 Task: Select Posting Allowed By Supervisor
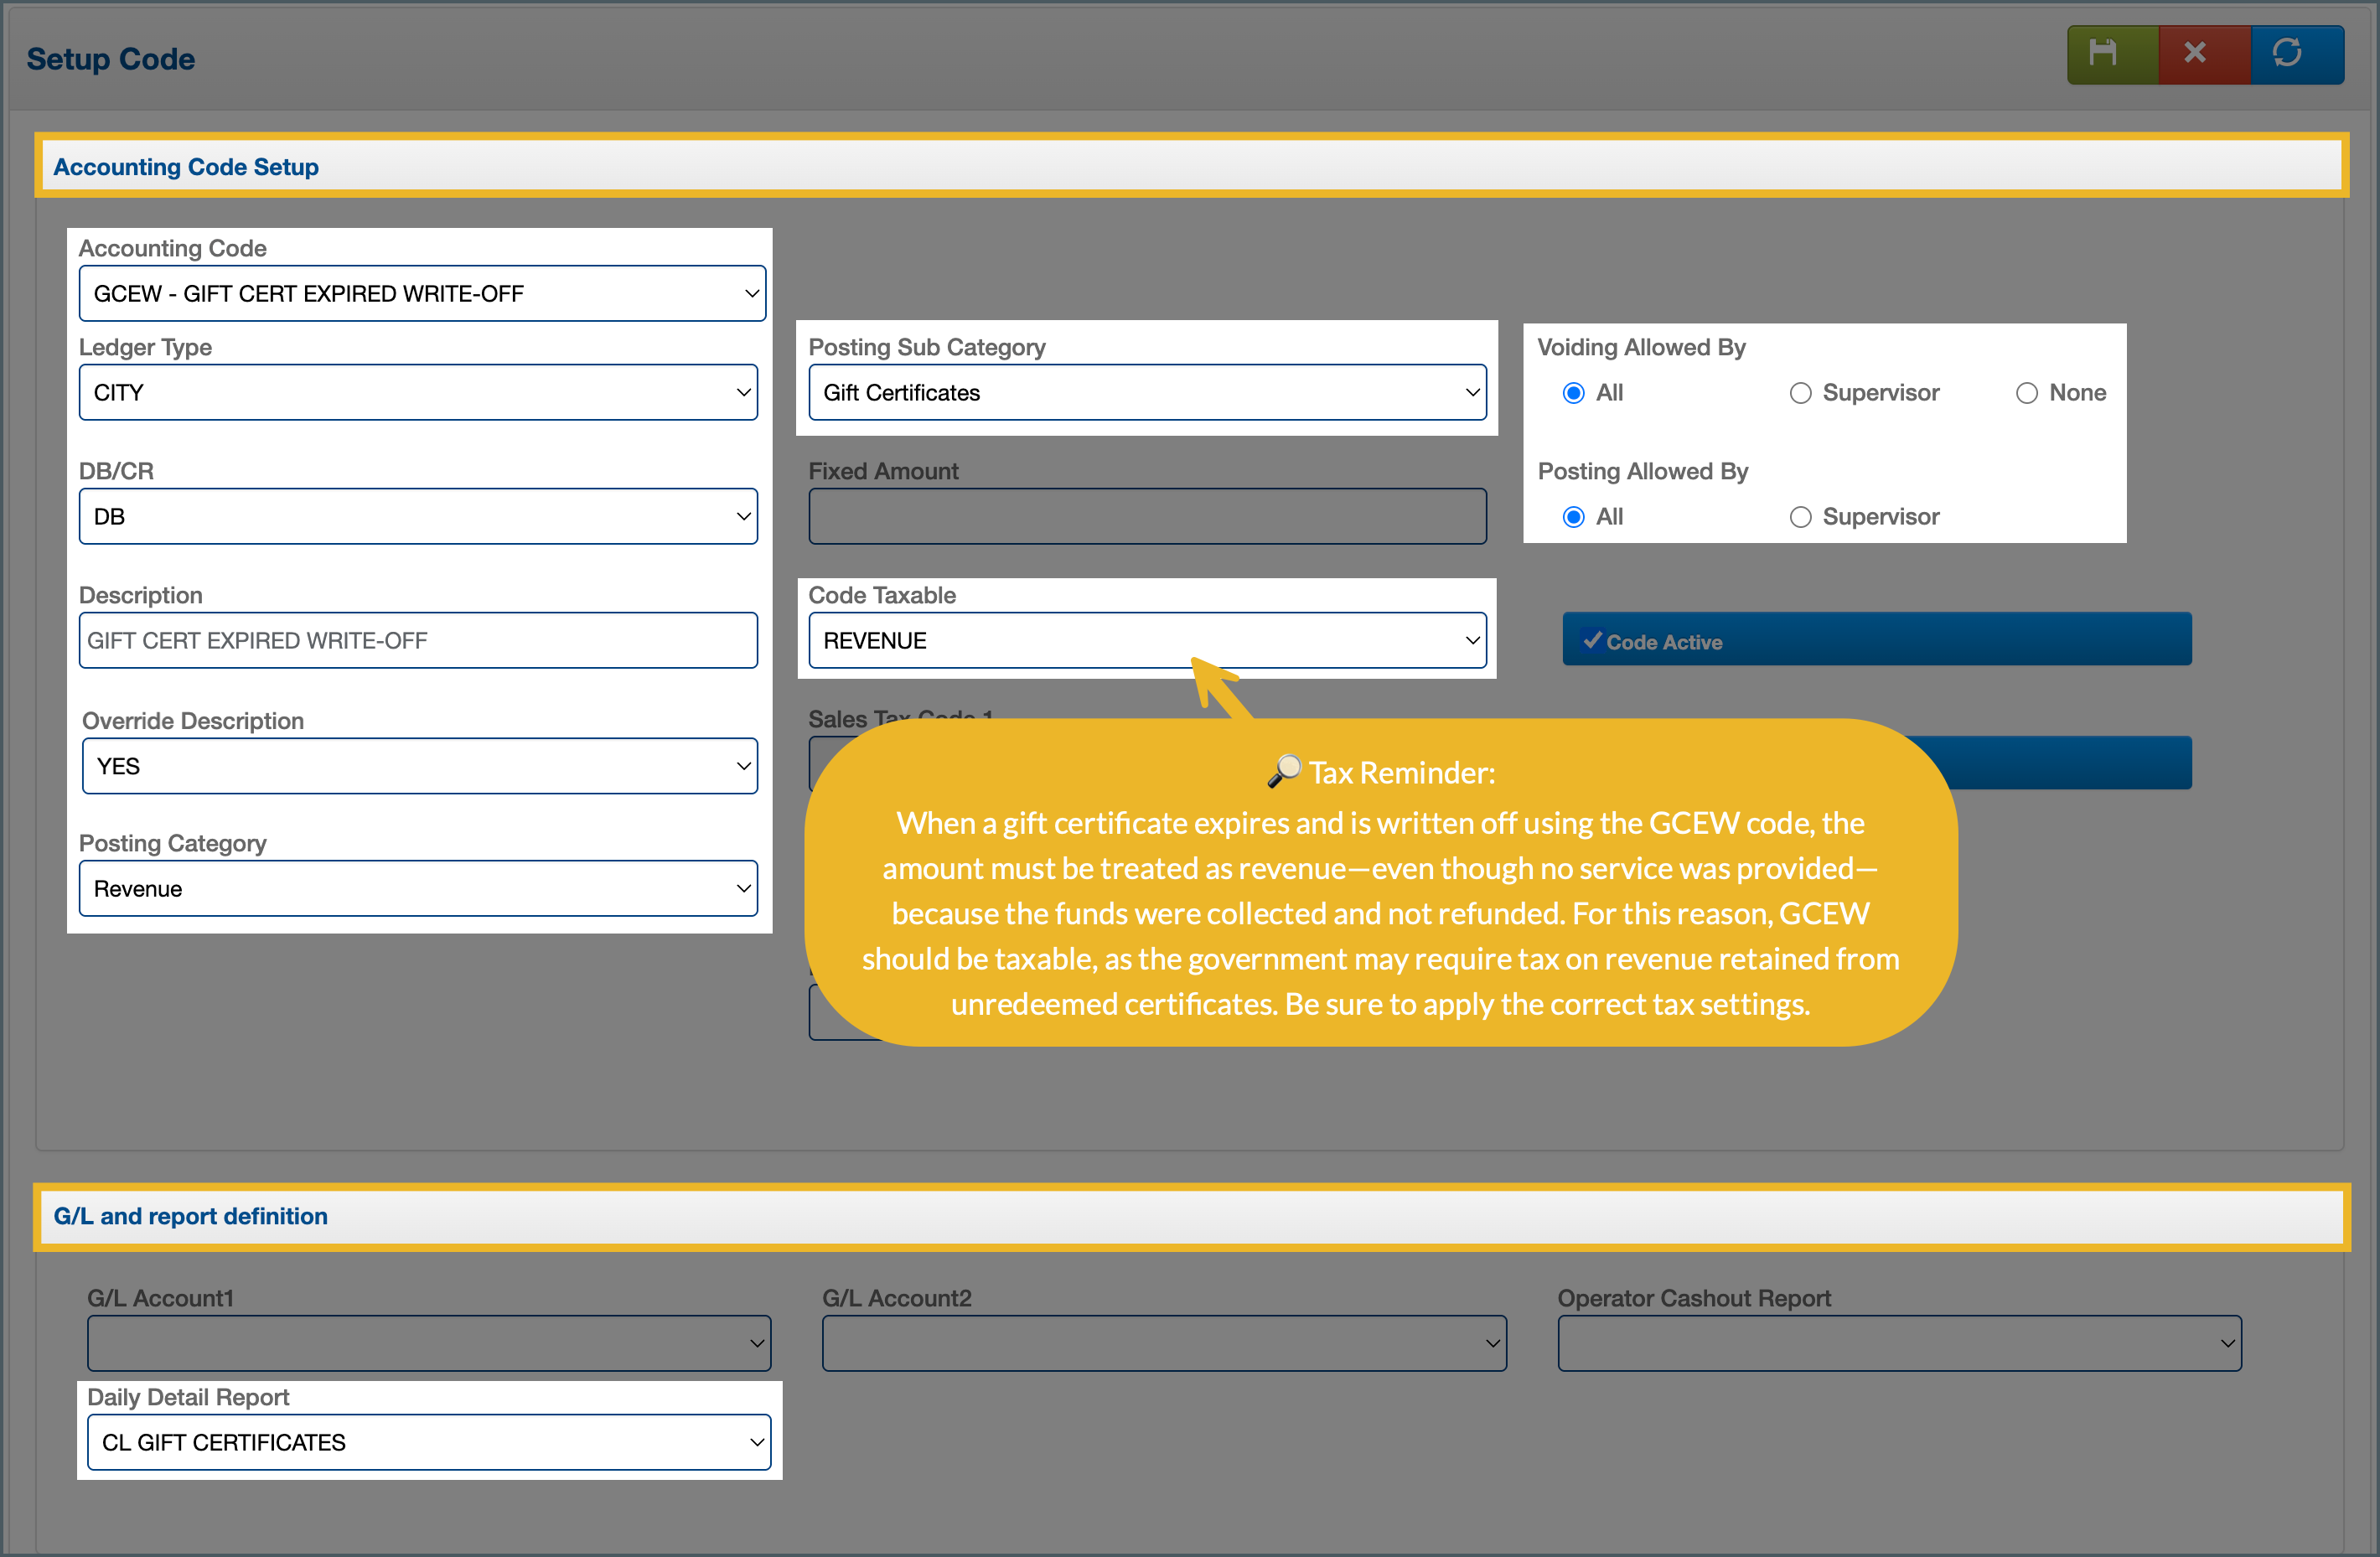coord(1800,517)
